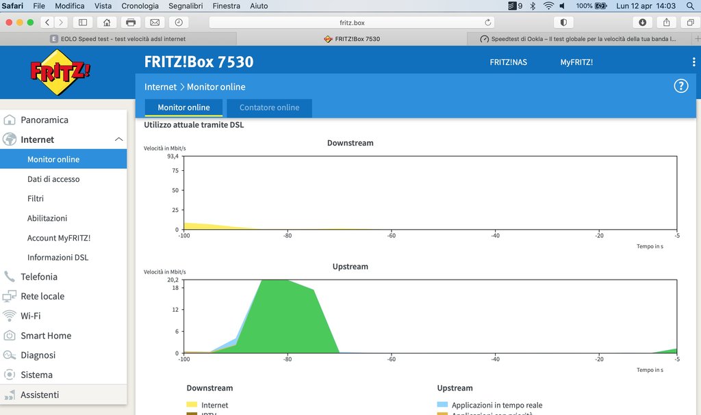Click the print icon in Safari's toolbar
Image resolution: width=701 pixels, height=415 pixels.
click(131, 23)
